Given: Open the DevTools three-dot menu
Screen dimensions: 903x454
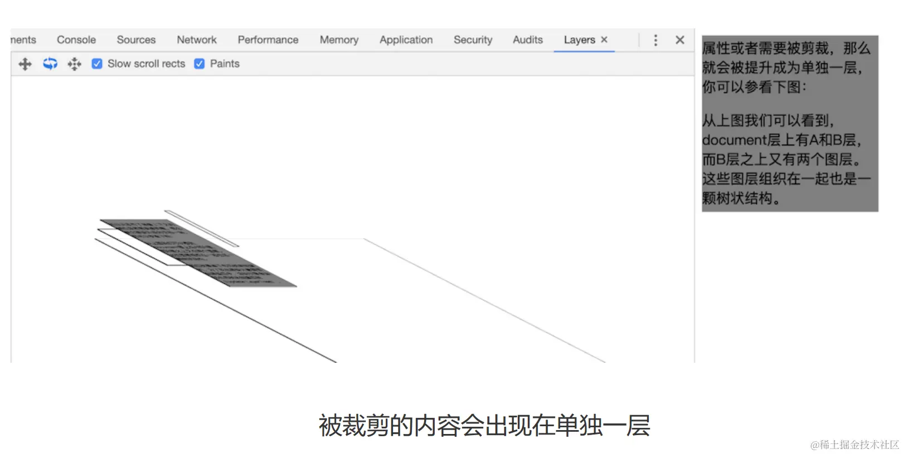Looking at the screenshot, I should click(656, 40).
